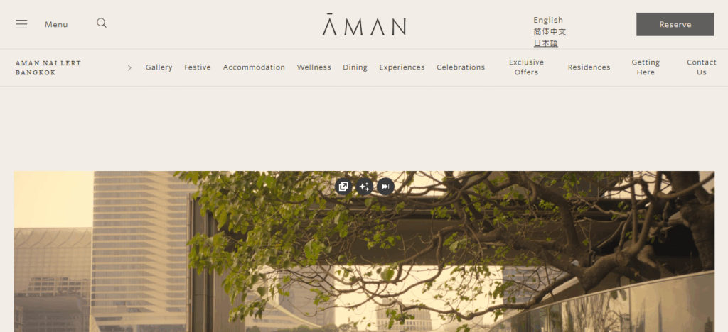728x332 pixels.
Task: Select English language option
Action: [x=548, y=20]
